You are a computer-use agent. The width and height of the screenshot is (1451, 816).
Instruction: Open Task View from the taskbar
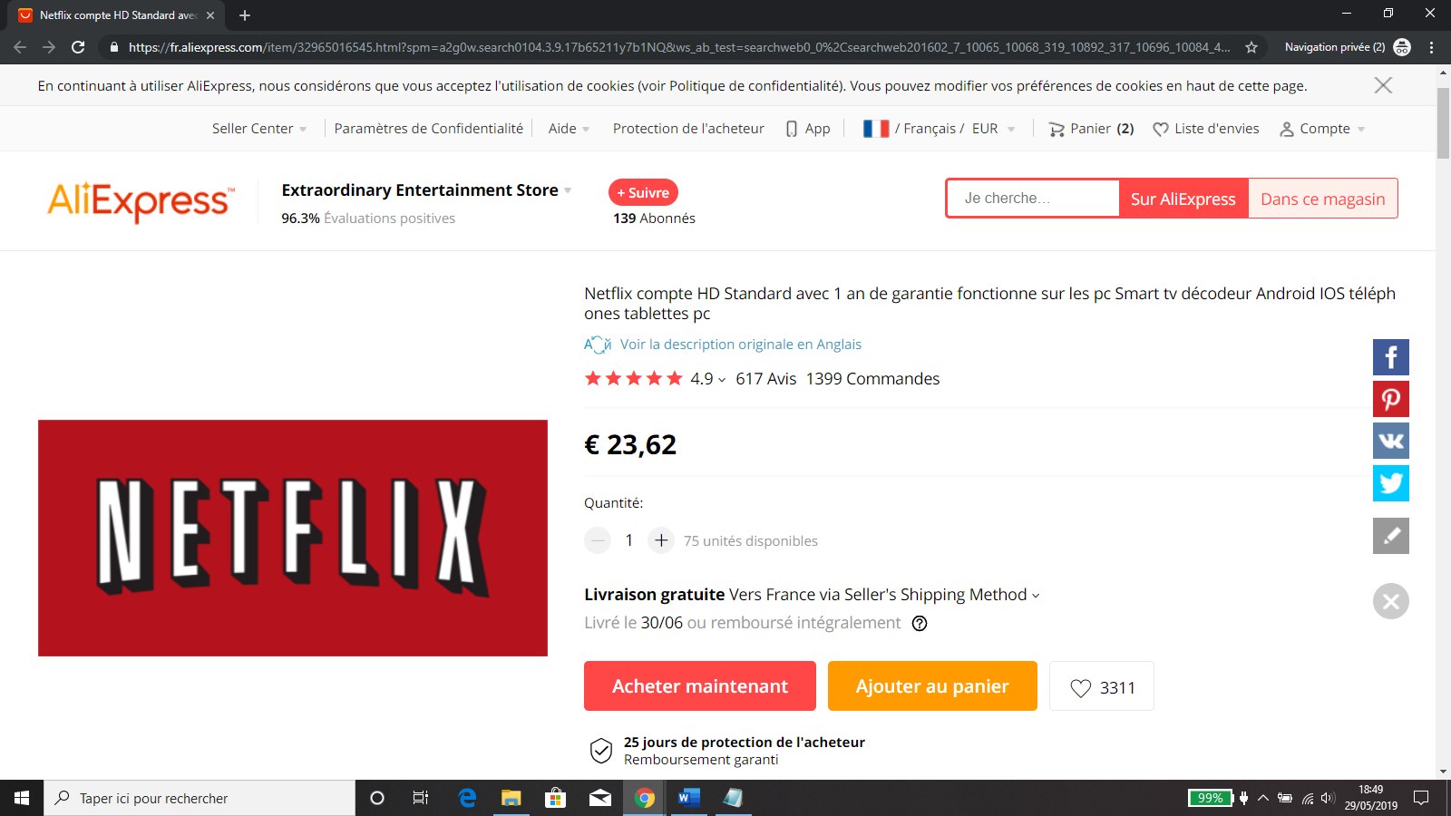point(421,798)
